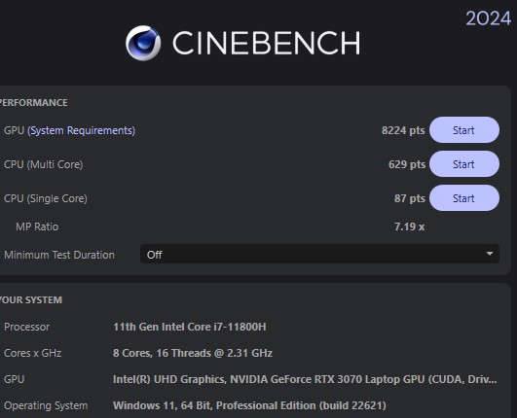Select the Multi Core score 629 pts
Screen dimensions: 517x418
pos(407,164)
